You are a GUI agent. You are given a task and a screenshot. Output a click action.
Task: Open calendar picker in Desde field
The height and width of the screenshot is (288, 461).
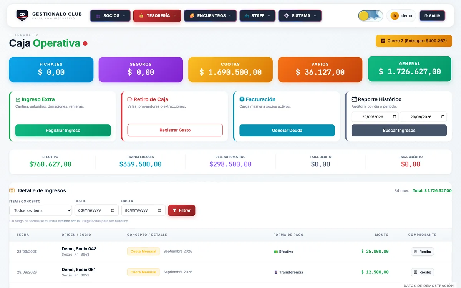tap(113, 210)
